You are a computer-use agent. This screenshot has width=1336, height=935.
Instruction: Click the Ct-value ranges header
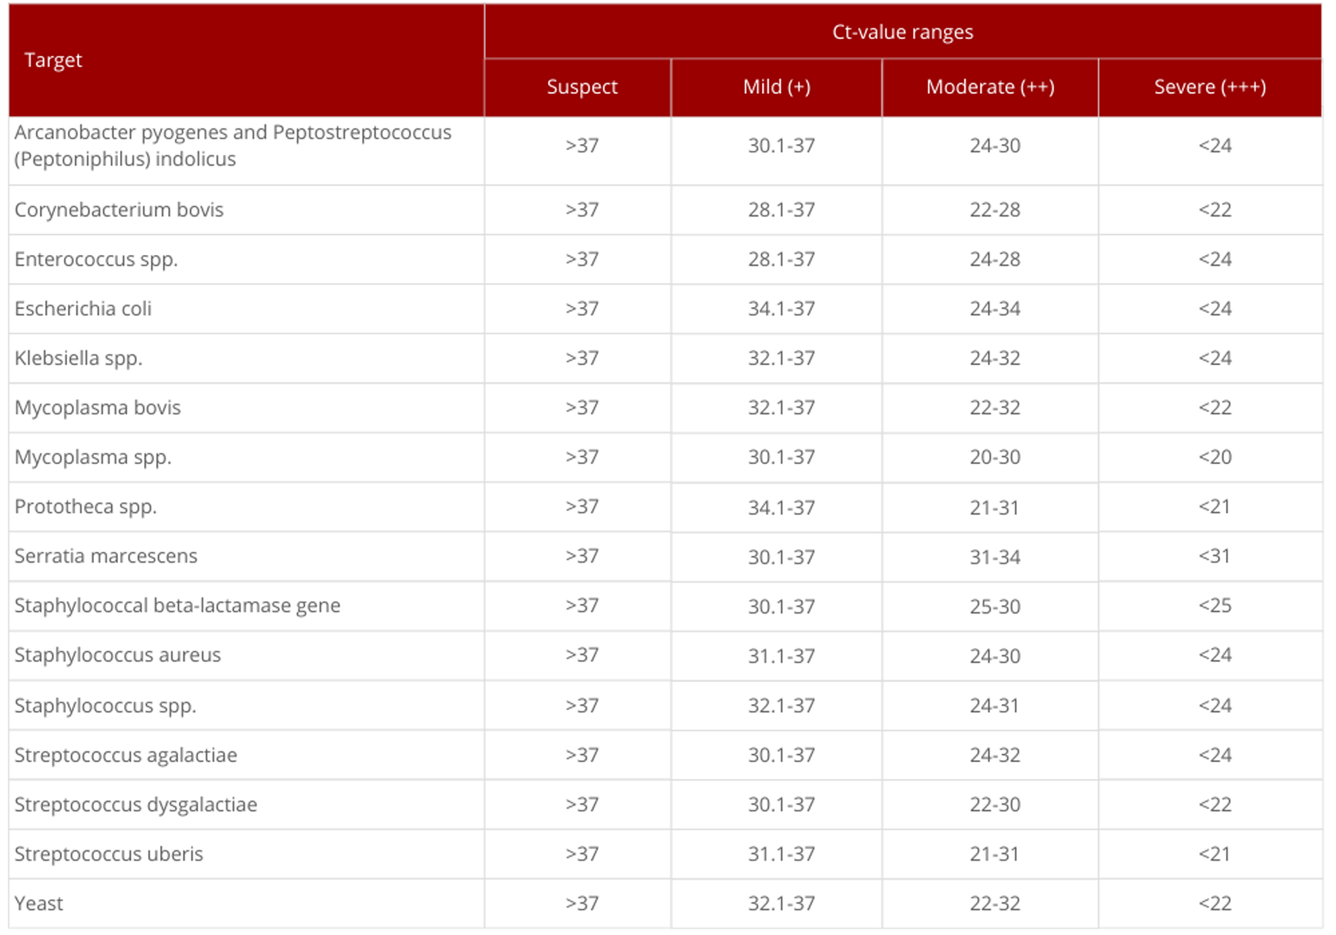pos(902,32)
